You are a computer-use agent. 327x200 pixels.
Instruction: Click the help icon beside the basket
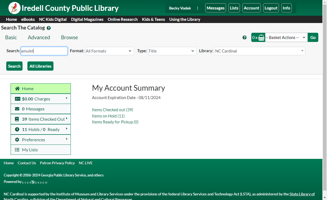point(245,37)
